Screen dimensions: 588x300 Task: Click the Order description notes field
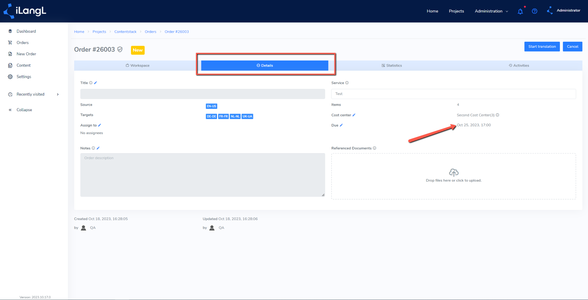(x=203, y=175)
